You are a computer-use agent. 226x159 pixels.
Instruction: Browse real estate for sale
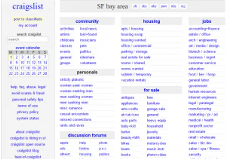tap(136, 57)
